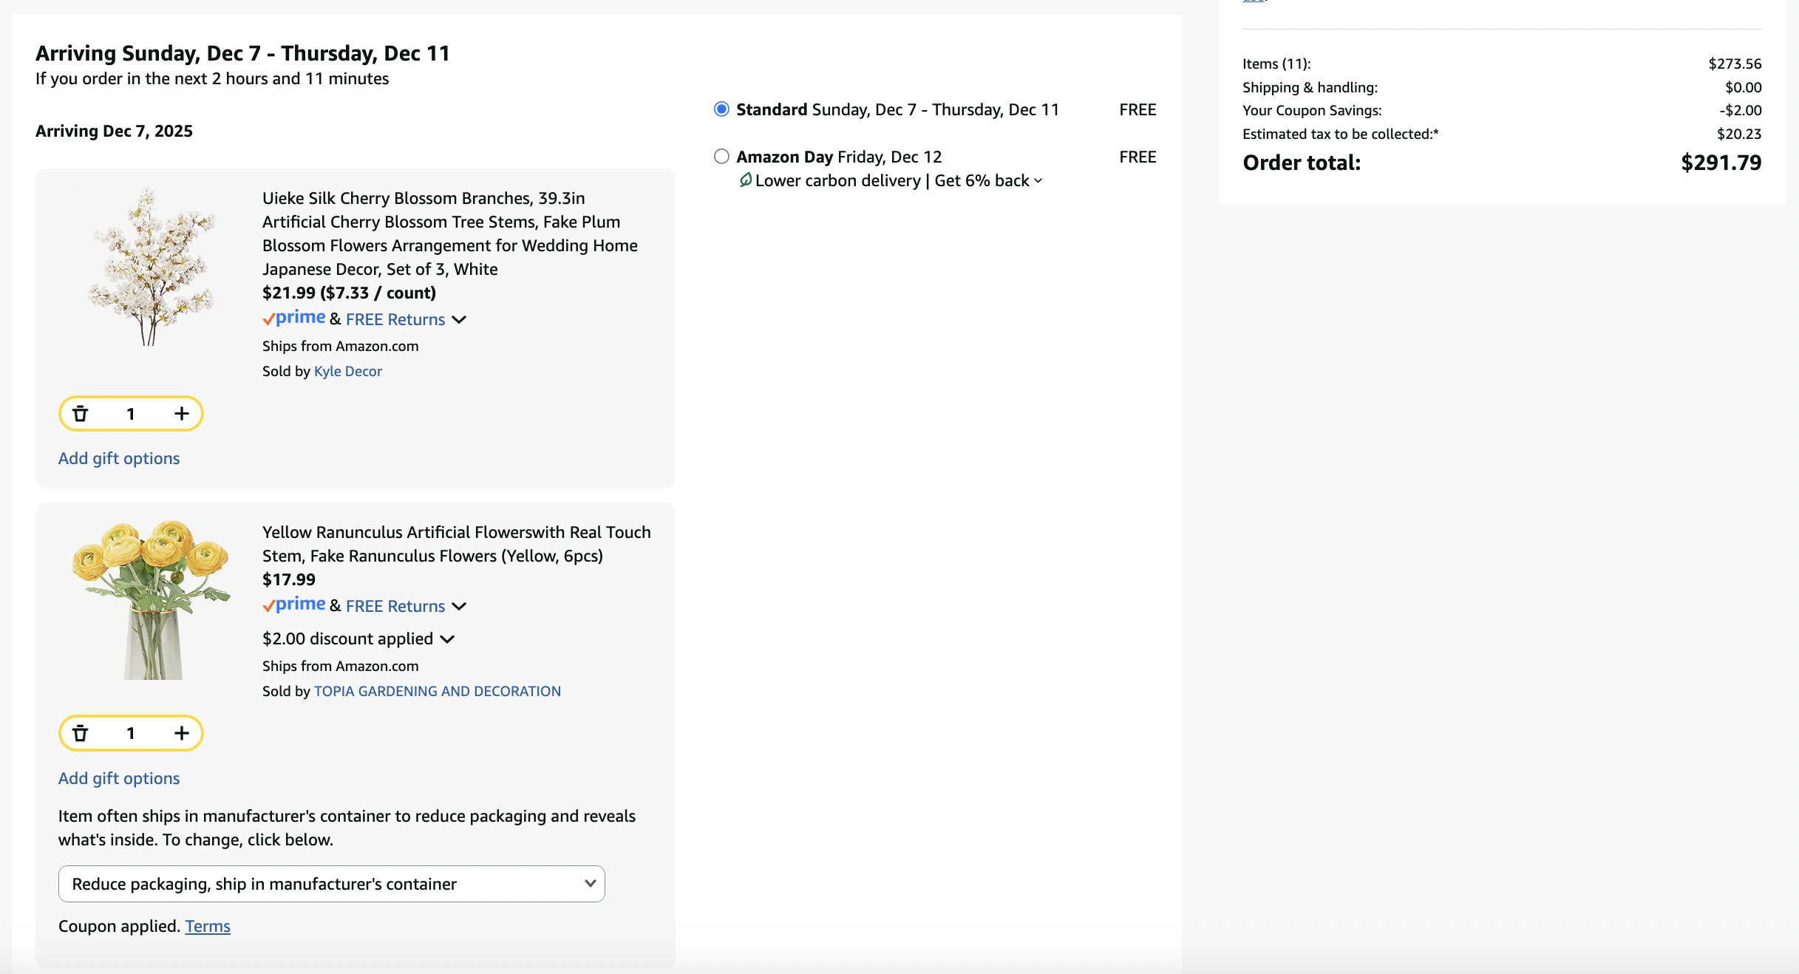
Task: Open coupon Terms link
Action: [208, 926]
